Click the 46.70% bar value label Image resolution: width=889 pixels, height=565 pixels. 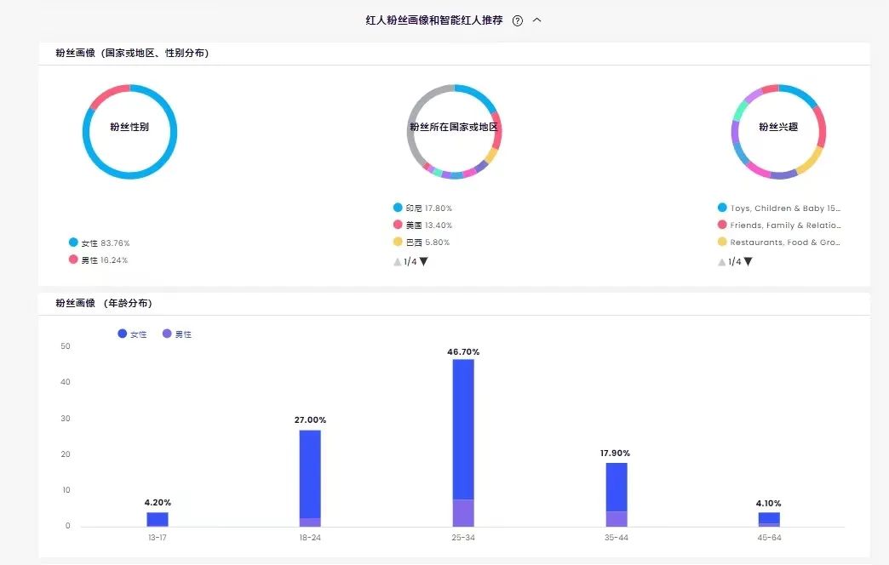[x=463, y=352]
